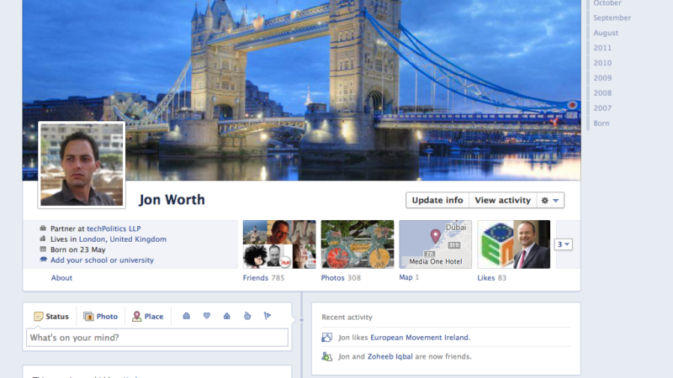Open the techPolitics LLP link
Viewport: 673px width, 378px height.
coord(119,228)
